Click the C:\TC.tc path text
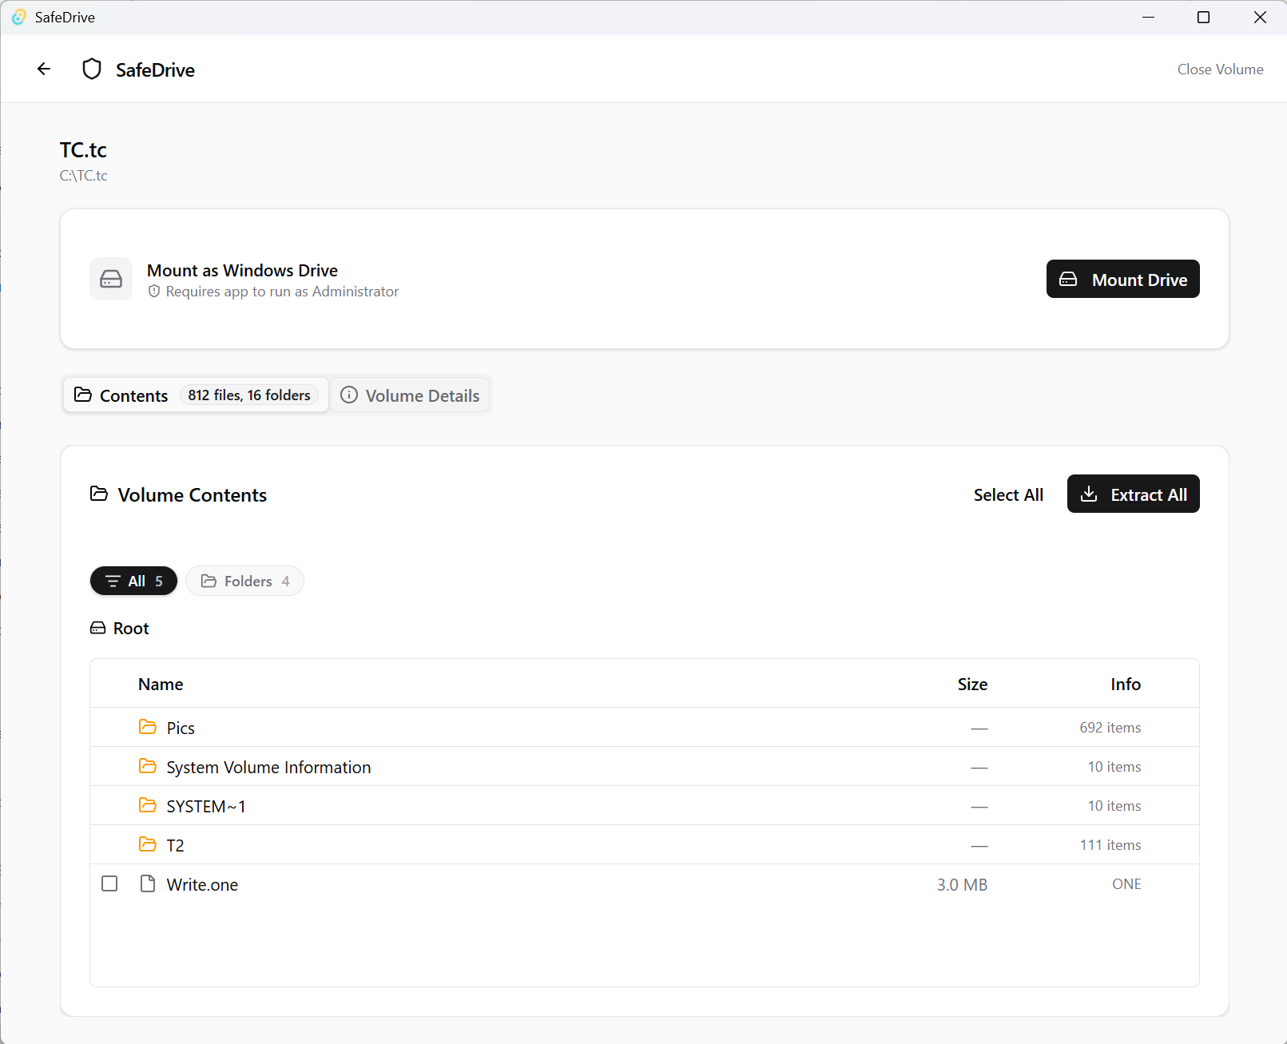The image size is (1287, 1044). point(83,176)
